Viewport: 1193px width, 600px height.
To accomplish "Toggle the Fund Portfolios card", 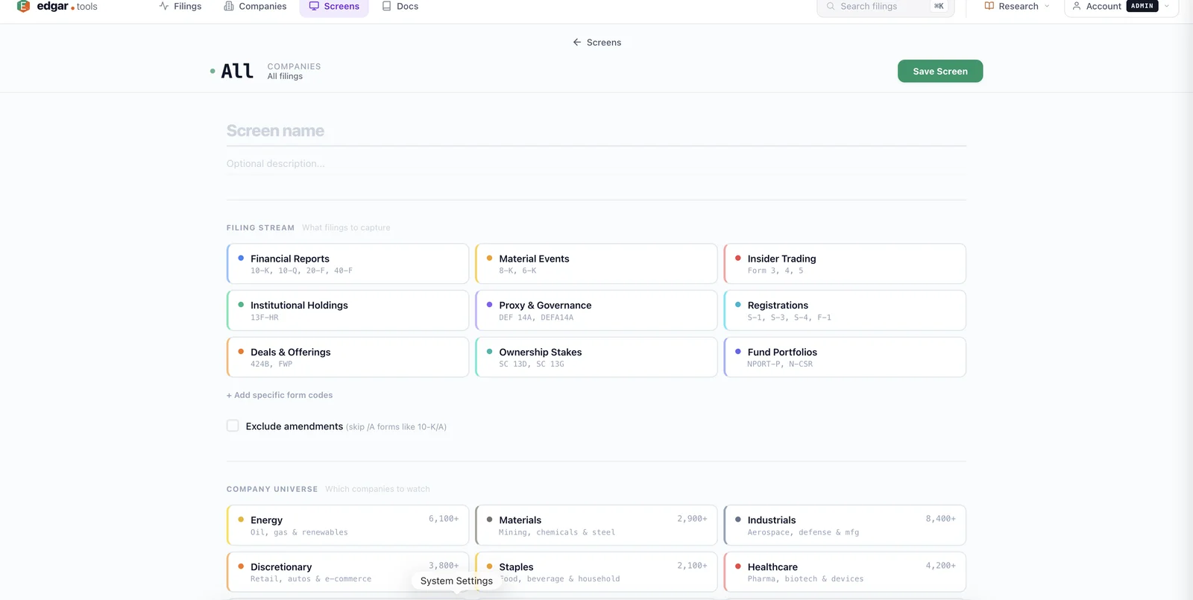I will click(844, 357).
